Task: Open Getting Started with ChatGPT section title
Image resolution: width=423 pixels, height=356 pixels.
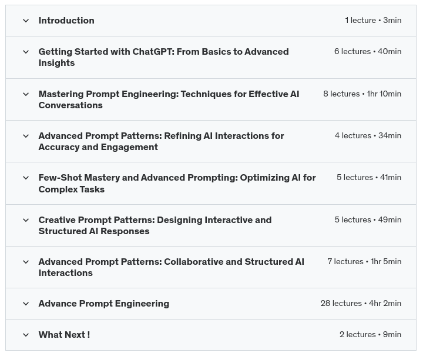Action: point(163,57)
